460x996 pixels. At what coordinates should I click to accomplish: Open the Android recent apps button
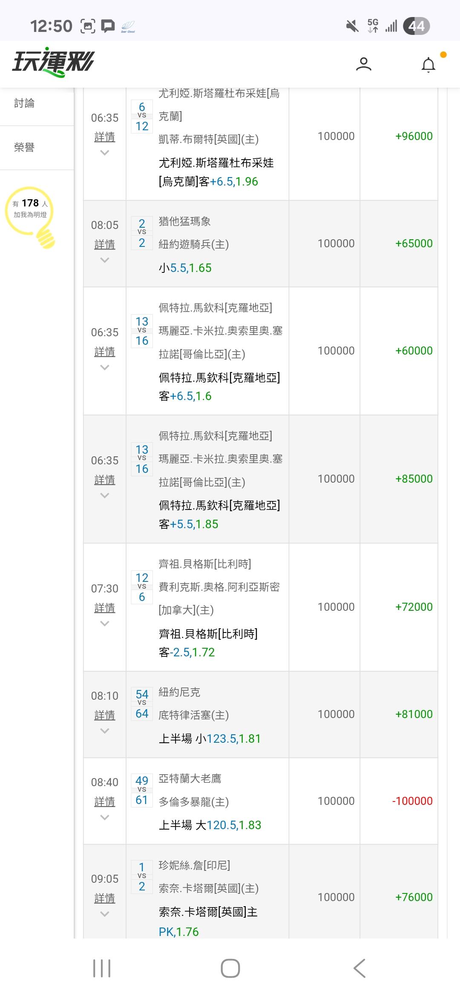point(102,968)
